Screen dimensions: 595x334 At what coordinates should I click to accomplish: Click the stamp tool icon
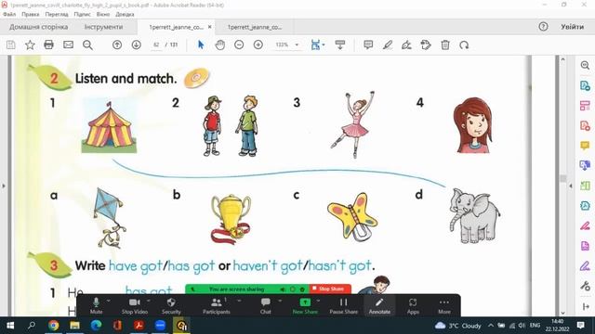click(x=426, y=45)
